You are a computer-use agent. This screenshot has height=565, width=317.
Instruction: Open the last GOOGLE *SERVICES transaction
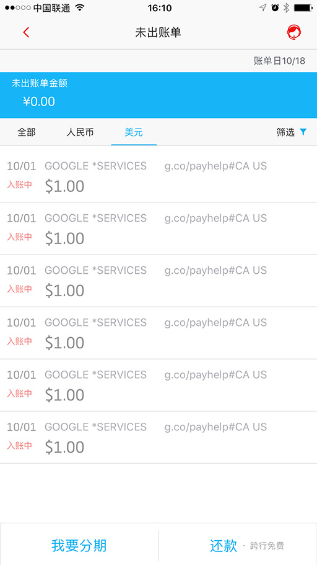(158, 438)
